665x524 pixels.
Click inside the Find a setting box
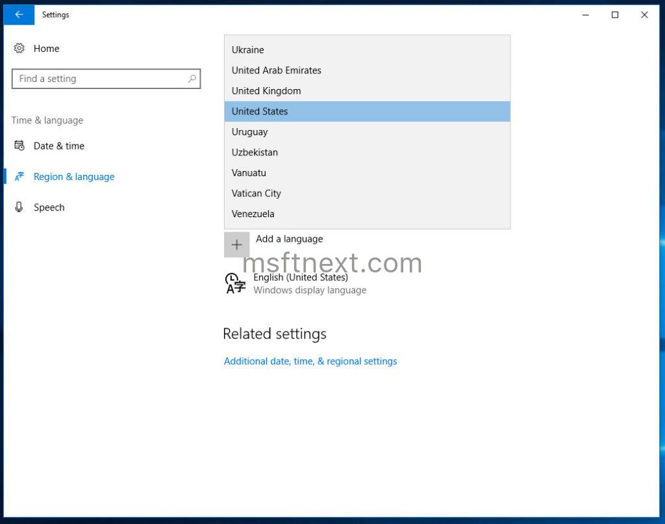(97, 79)
